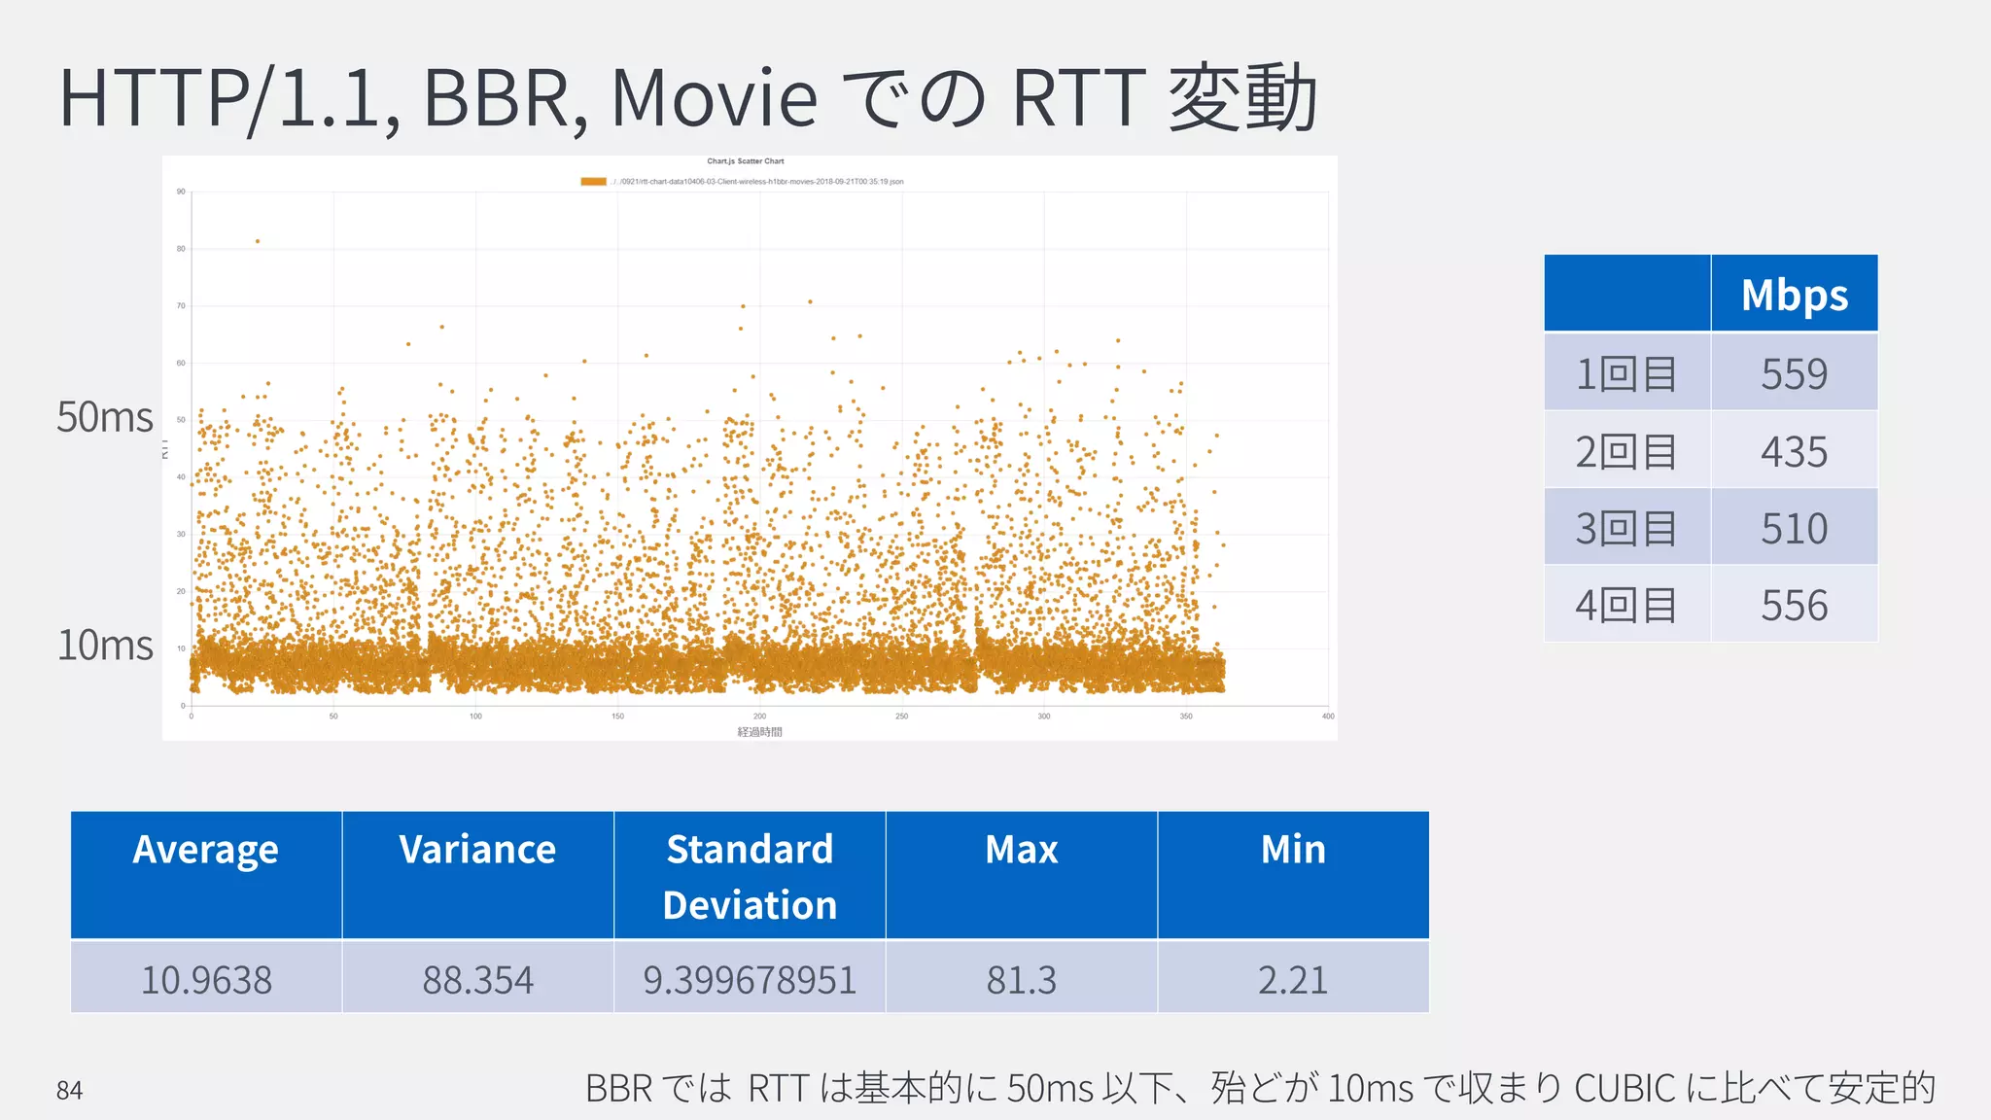Click the 435 value in 2回目 row
The height and width of the screenshot is (1120, 1991).
tap(1794, 451)
